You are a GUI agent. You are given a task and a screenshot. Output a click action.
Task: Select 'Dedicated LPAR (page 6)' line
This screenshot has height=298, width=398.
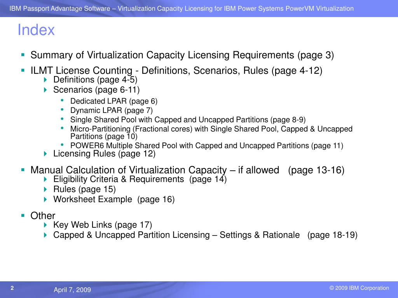tap(114, 101)
